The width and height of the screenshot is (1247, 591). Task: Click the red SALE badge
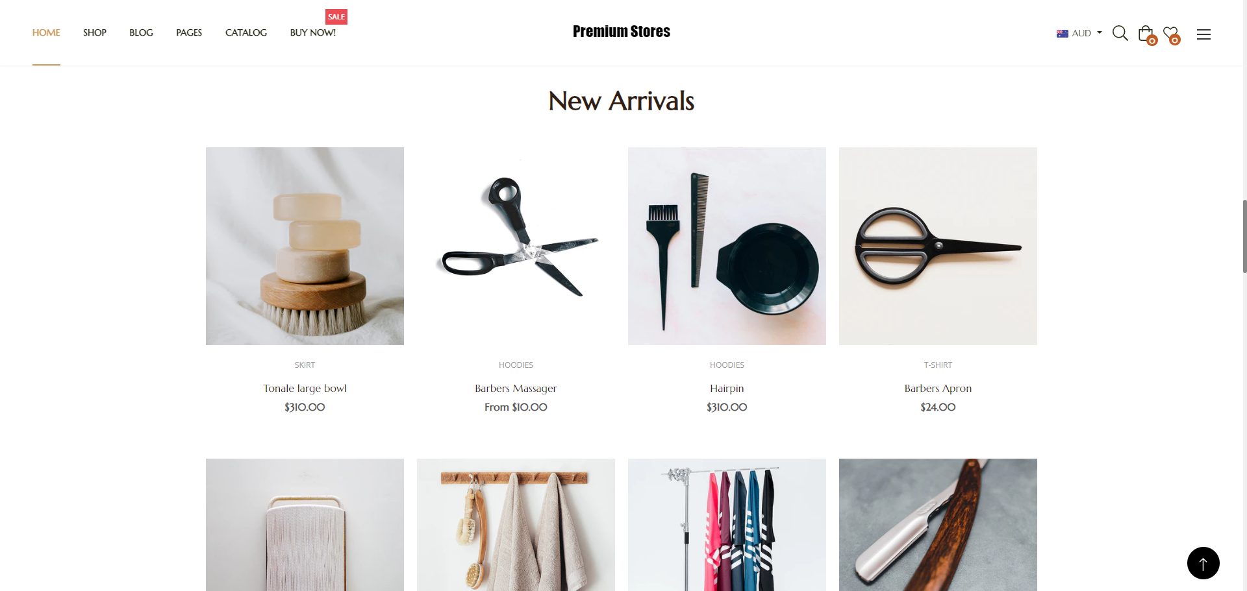click(x=336, y=17)
